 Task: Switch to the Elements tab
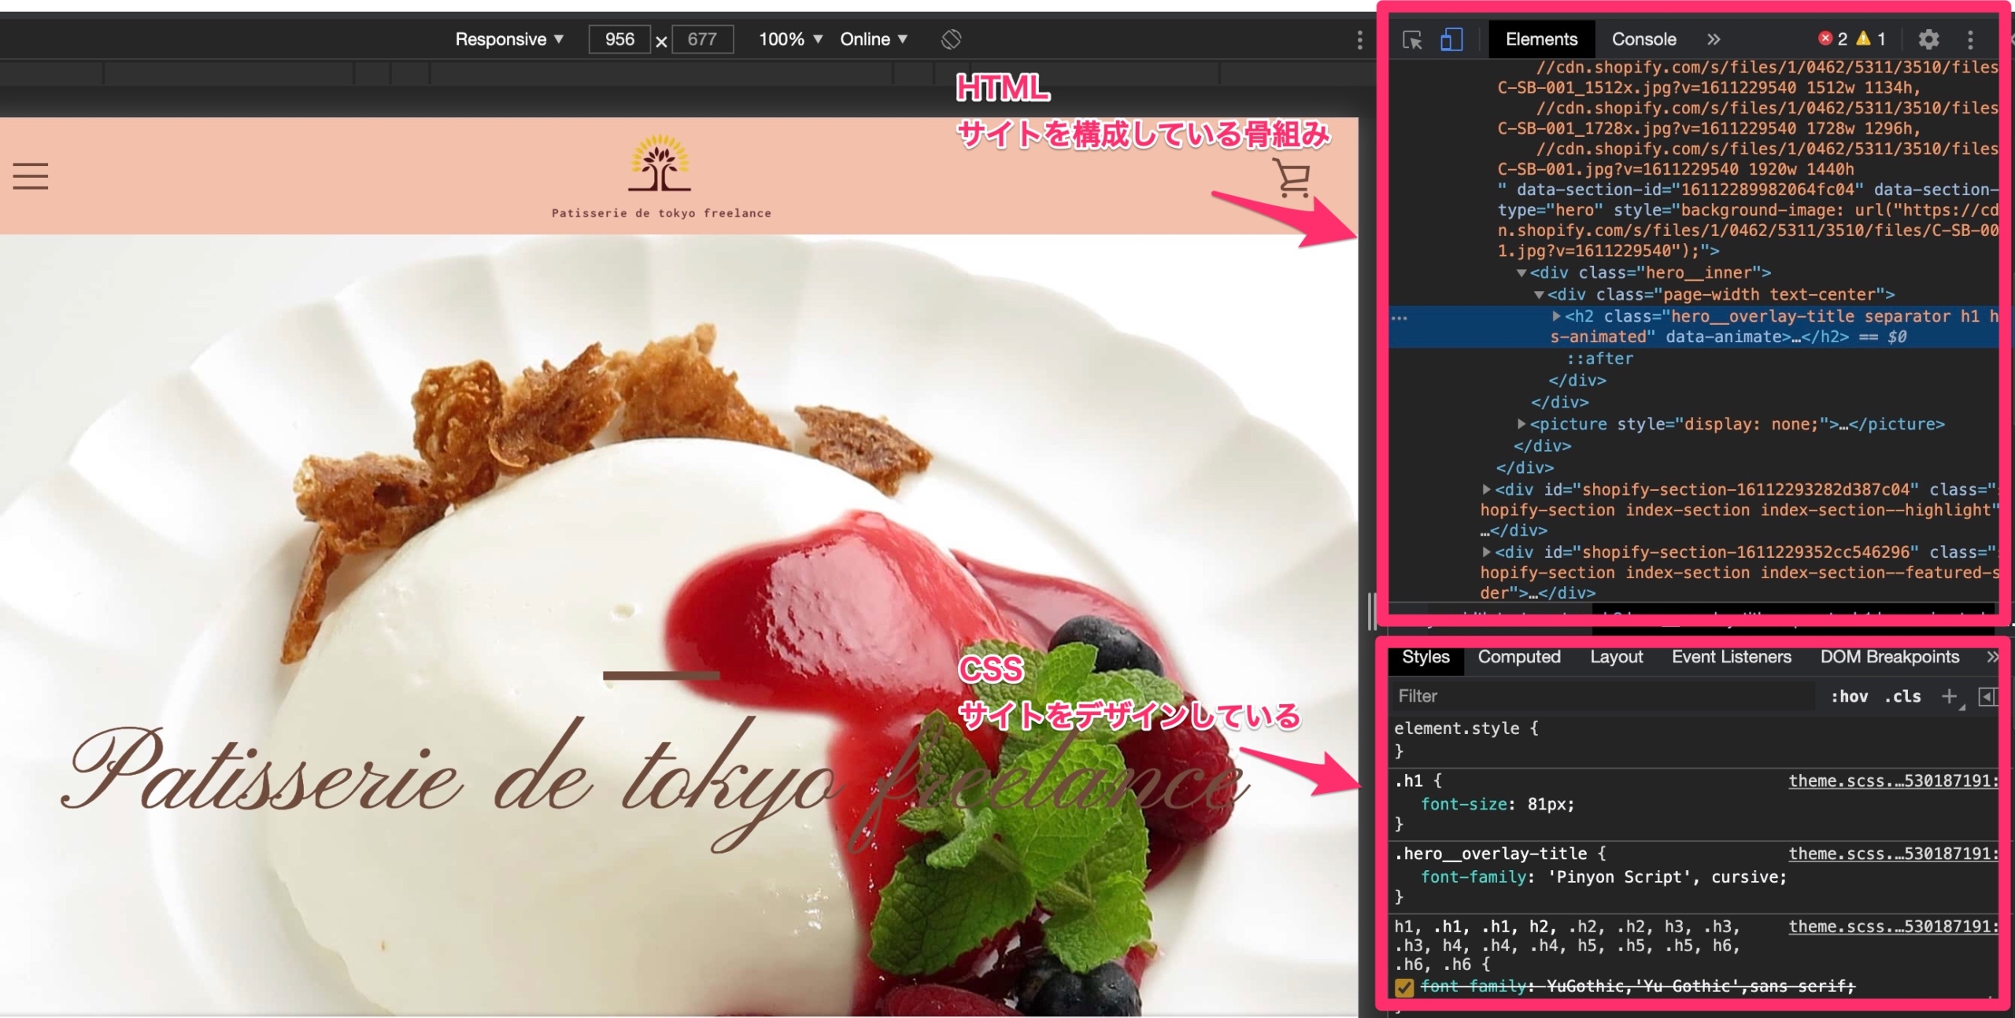pyautogui.click(x=1541, y=39)
